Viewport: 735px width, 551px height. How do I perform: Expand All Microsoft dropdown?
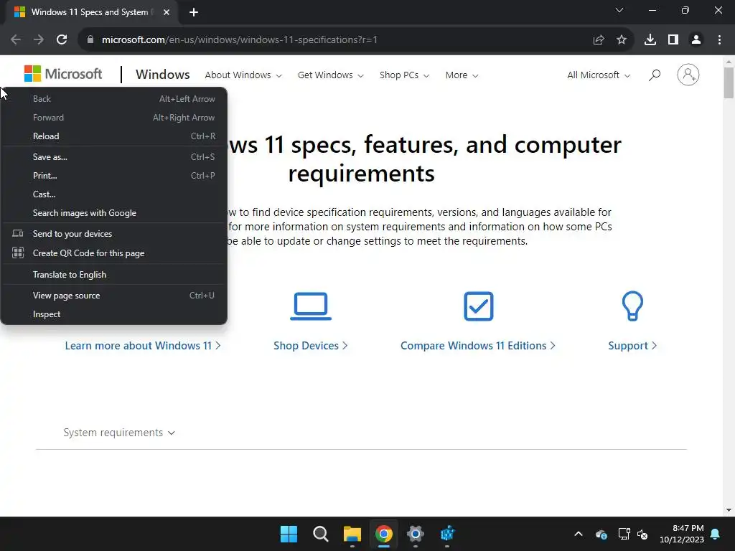pos(599,75)
